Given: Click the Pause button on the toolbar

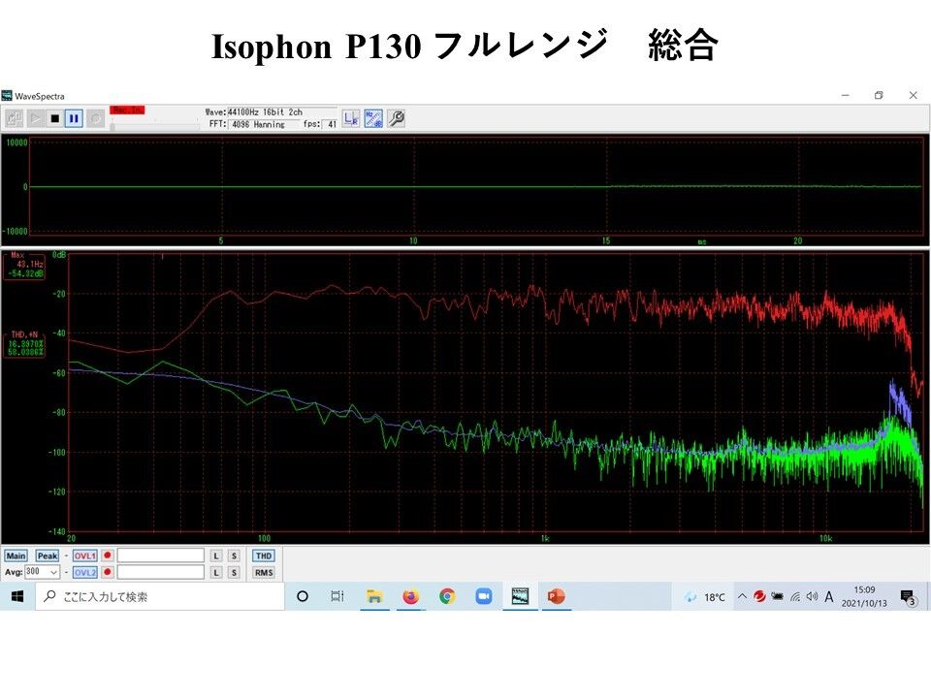Looking at the screenshot, I should (72, 116).
